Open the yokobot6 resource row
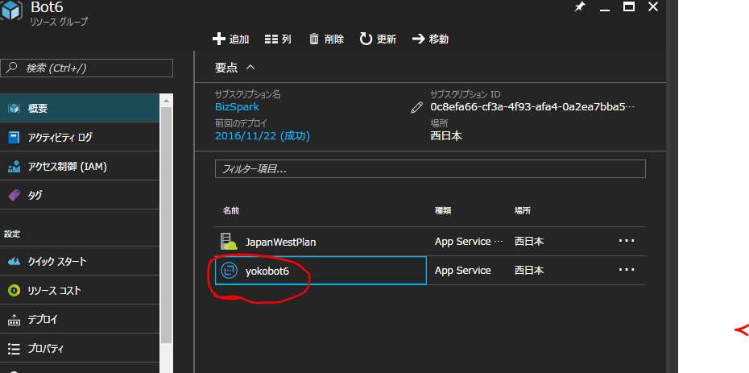Screen dimensions: 749x373 tap(430, 271)
